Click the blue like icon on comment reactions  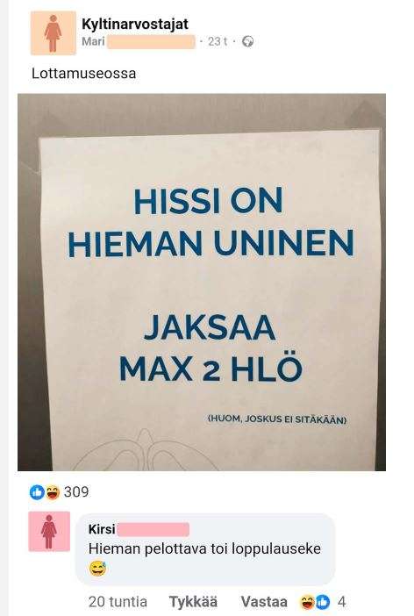point(323,601)
